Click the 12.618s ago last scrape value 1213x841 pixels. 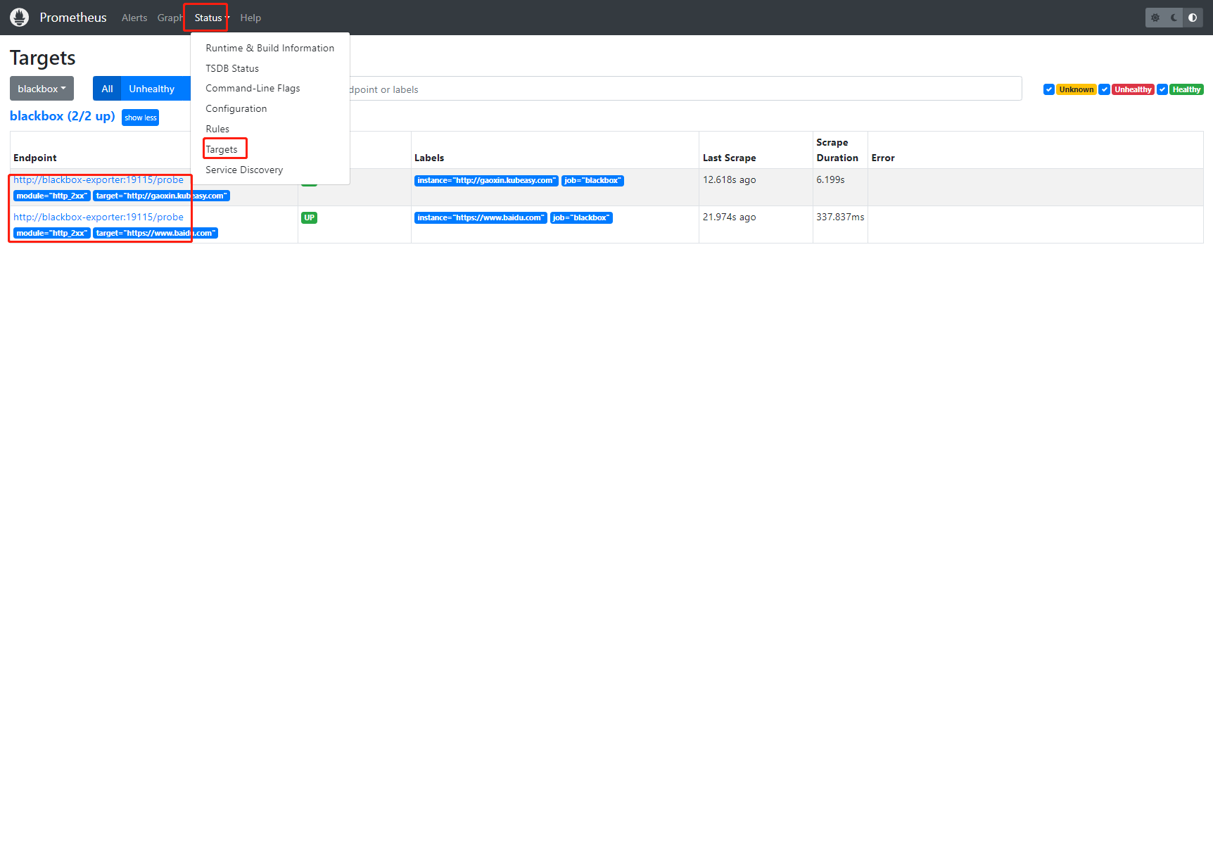[x=730, y=179]
